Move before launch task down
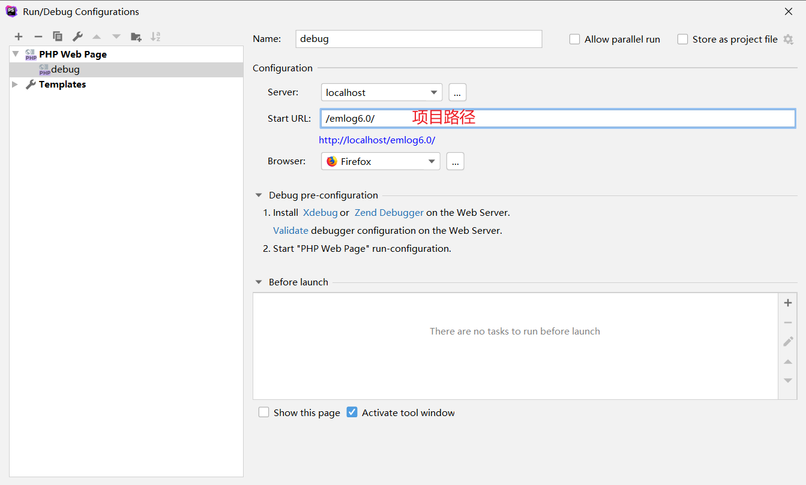The image size is (806, 485). click(x=788, y=381)
